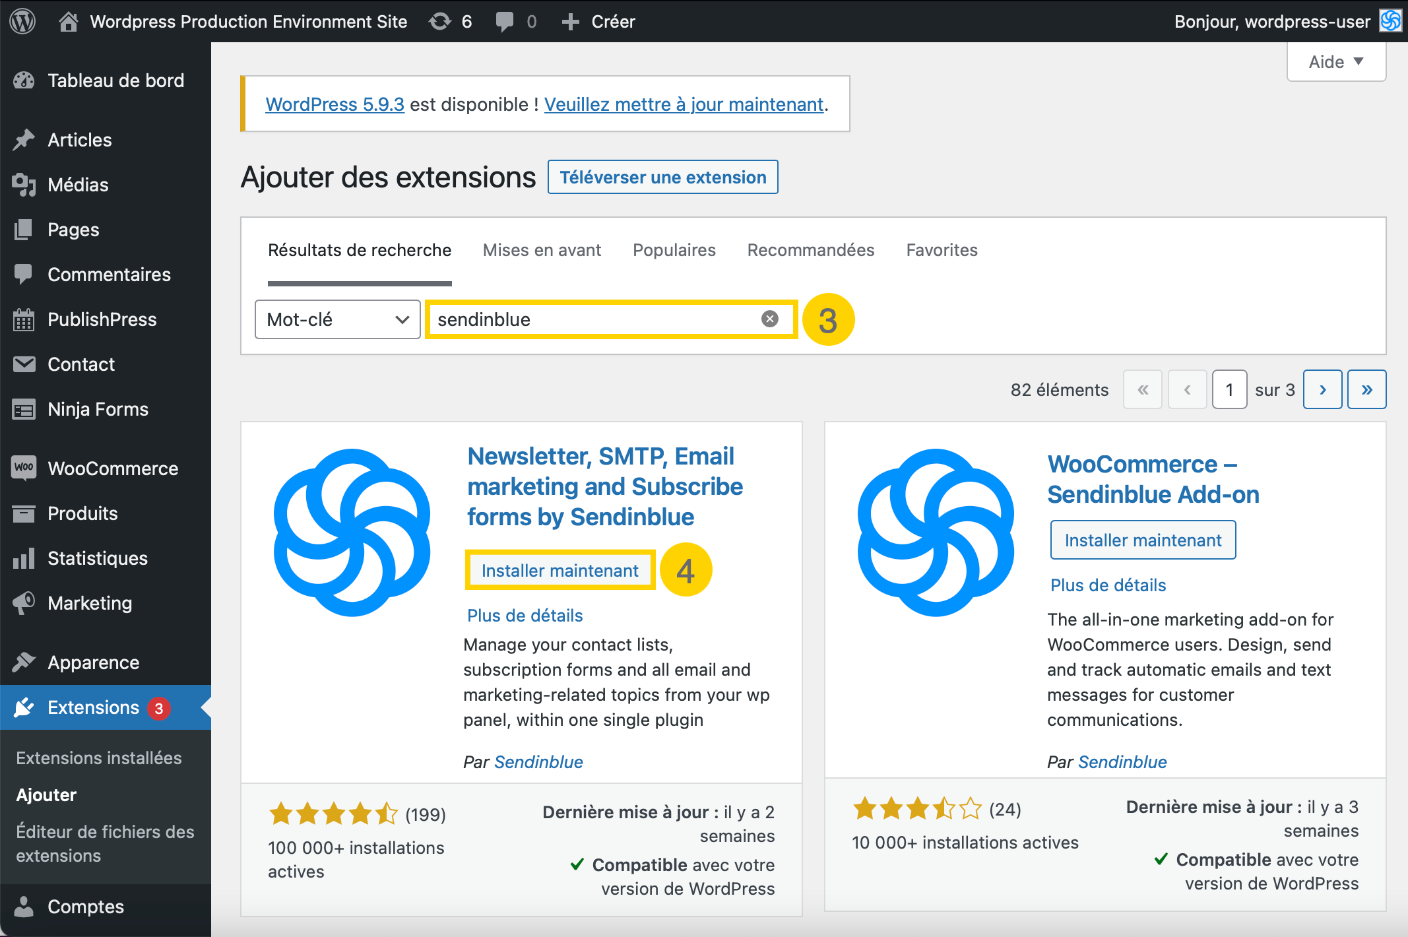This screenshot has height=937, width=1408.
Task: Open the WooCommerce sidebar icon
Action: point(24,468)
